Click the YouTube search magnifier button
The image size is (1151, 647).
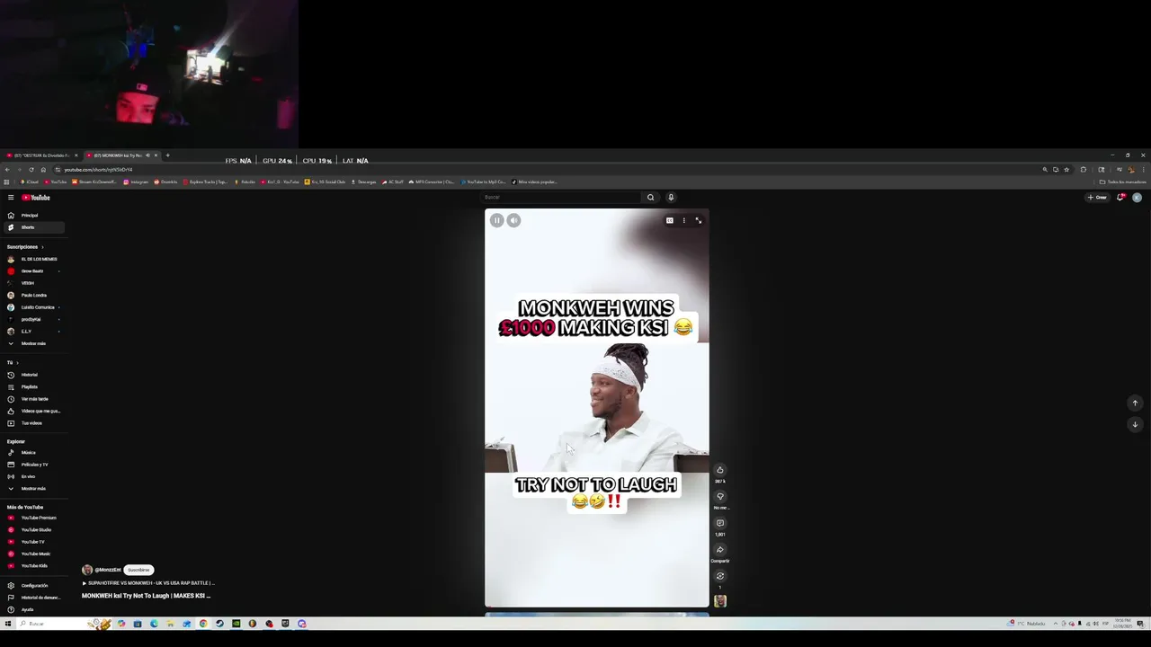point(650,198)
